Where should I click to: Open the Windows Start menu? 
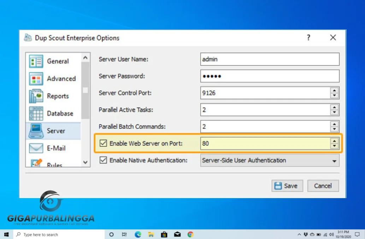coord(6,234)
